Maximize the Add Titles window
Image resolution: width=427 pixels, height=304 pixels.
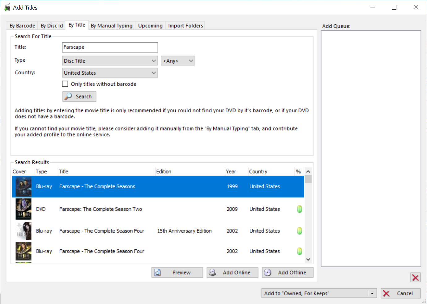pos(394,7)
